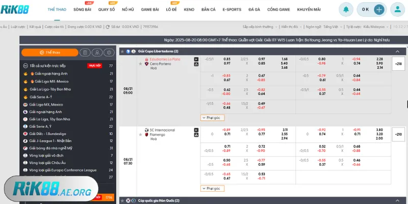Expand Phạt góc under Estudiantes La Plata match
408x204 pixels.
click(212, 117)
